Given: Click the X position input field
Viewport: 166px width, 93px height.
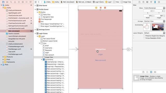Looking at the screenshot, I should [x=148, y=11].
